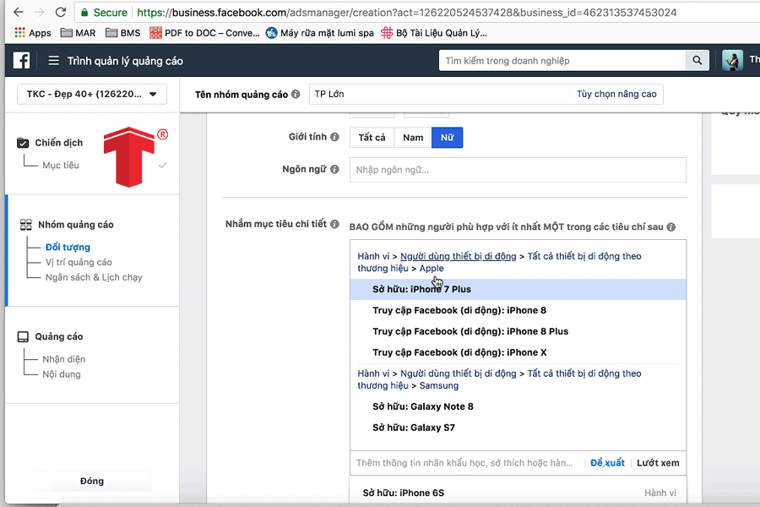760x507 pixels.
Task: Click info icon next to Tên nhóm quảng cáo
Action: [296, 94]
